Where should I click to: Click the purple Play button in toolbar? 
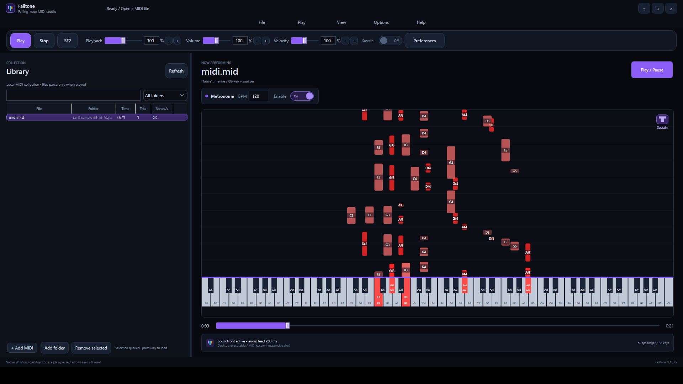(21, 41)
